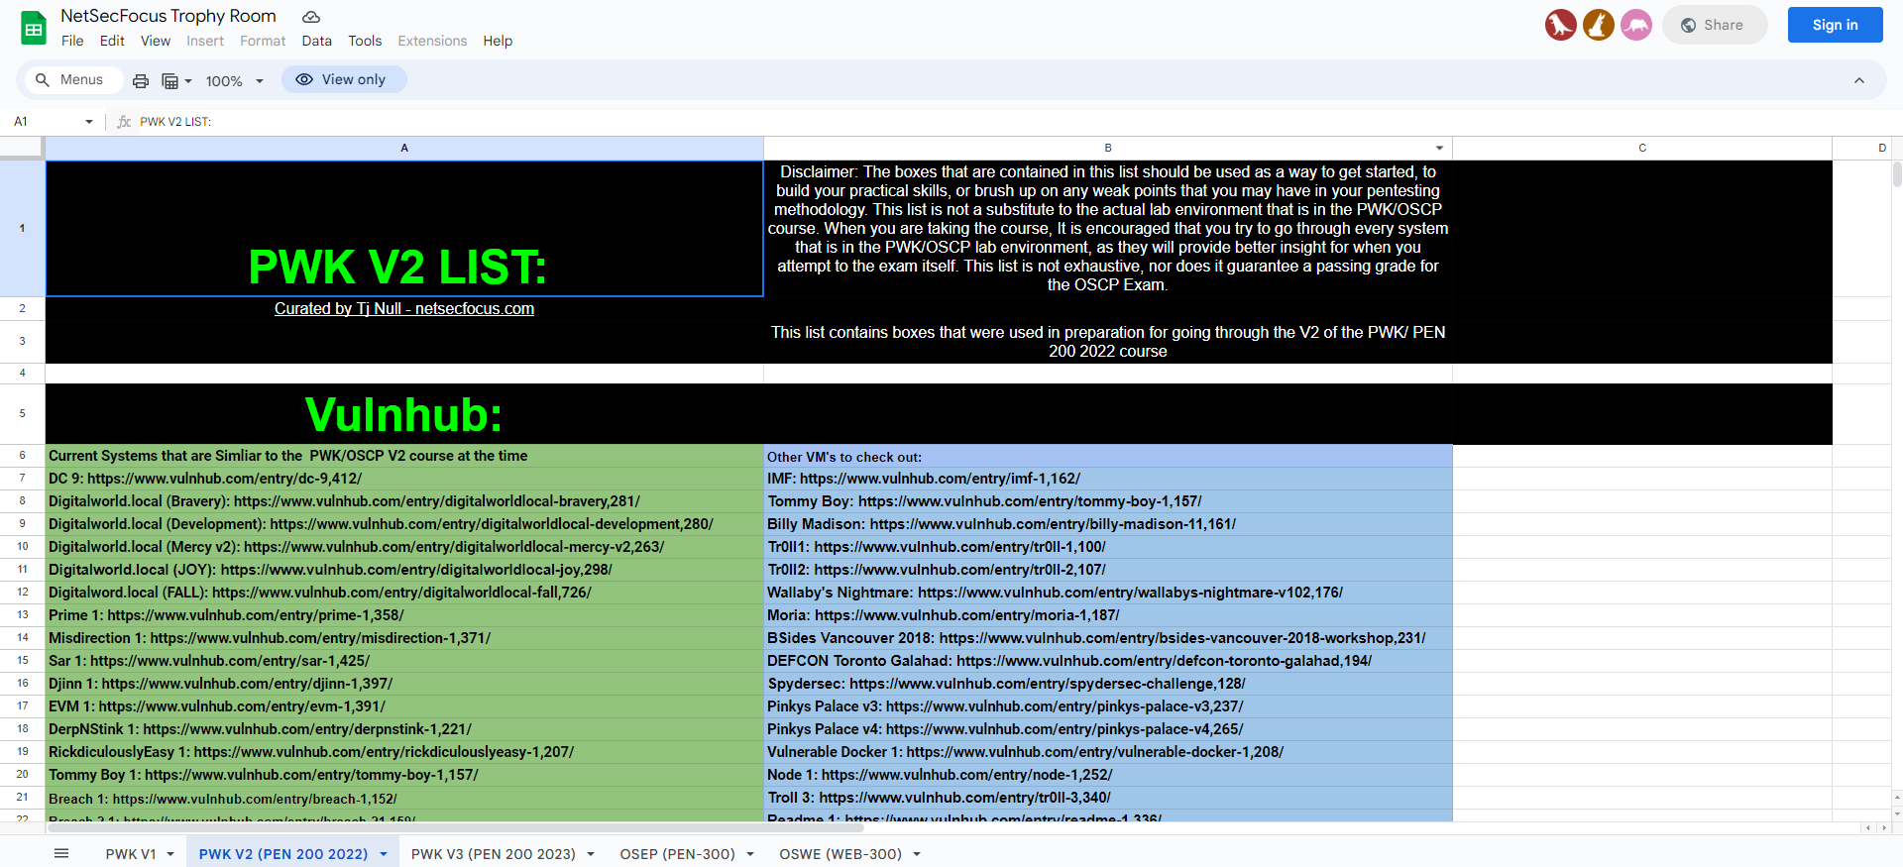Toggle the View only mode button
Image resolution: width=1903 pixels, height=867 pixels.
(344, 79)
